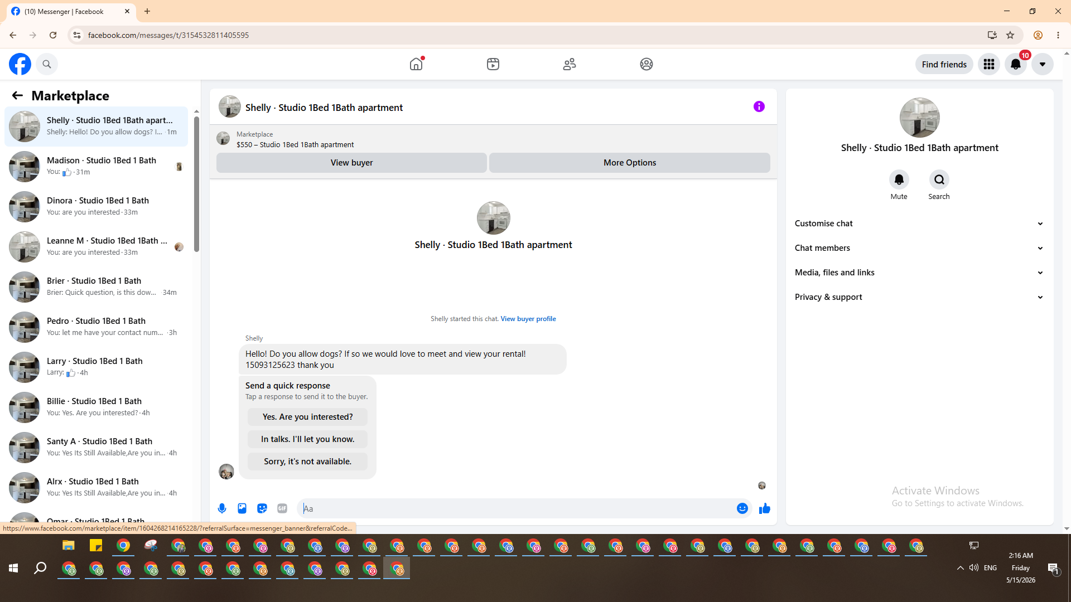Open the Windows Start menu

pyautogui.click(x=13, y=568)
